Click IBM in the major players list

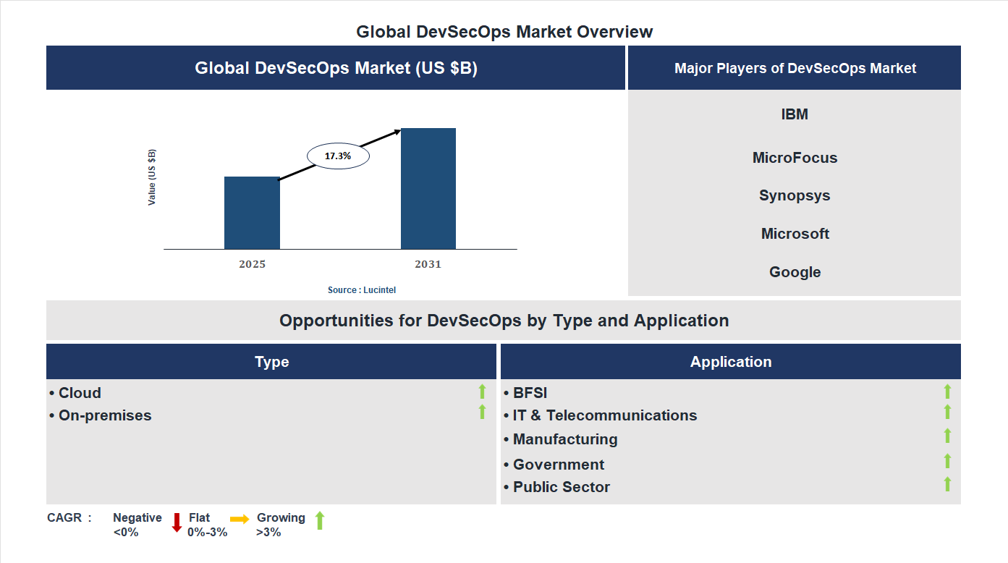click(795, 114)
